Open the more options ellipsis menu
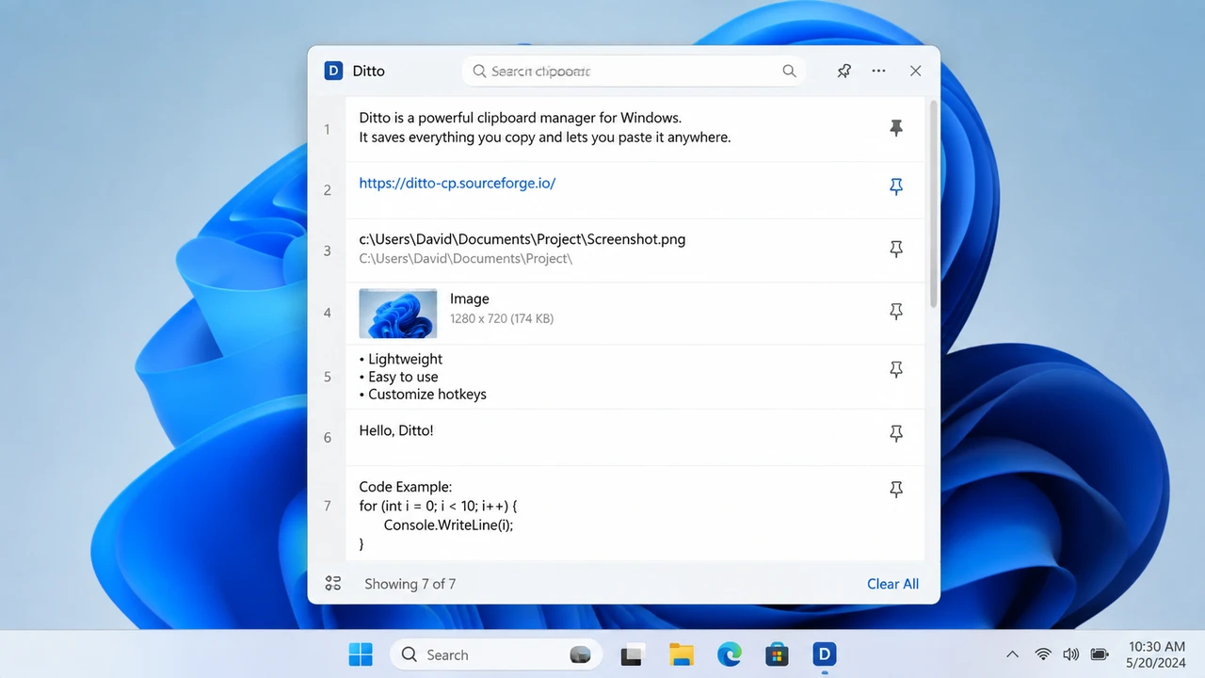Viewport: 1205px width, 678px height. (x=878, y=71)
